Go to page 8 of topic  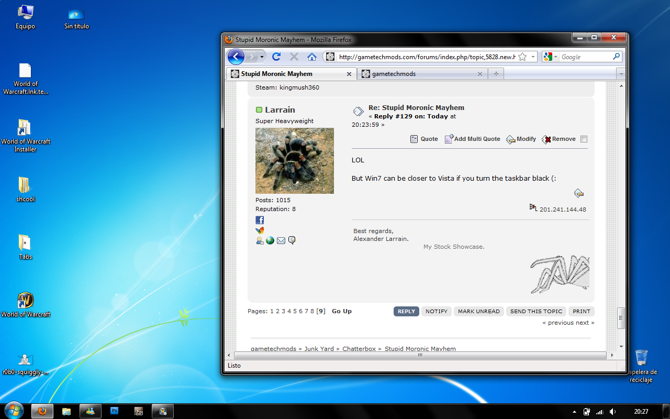pos(312,311)
